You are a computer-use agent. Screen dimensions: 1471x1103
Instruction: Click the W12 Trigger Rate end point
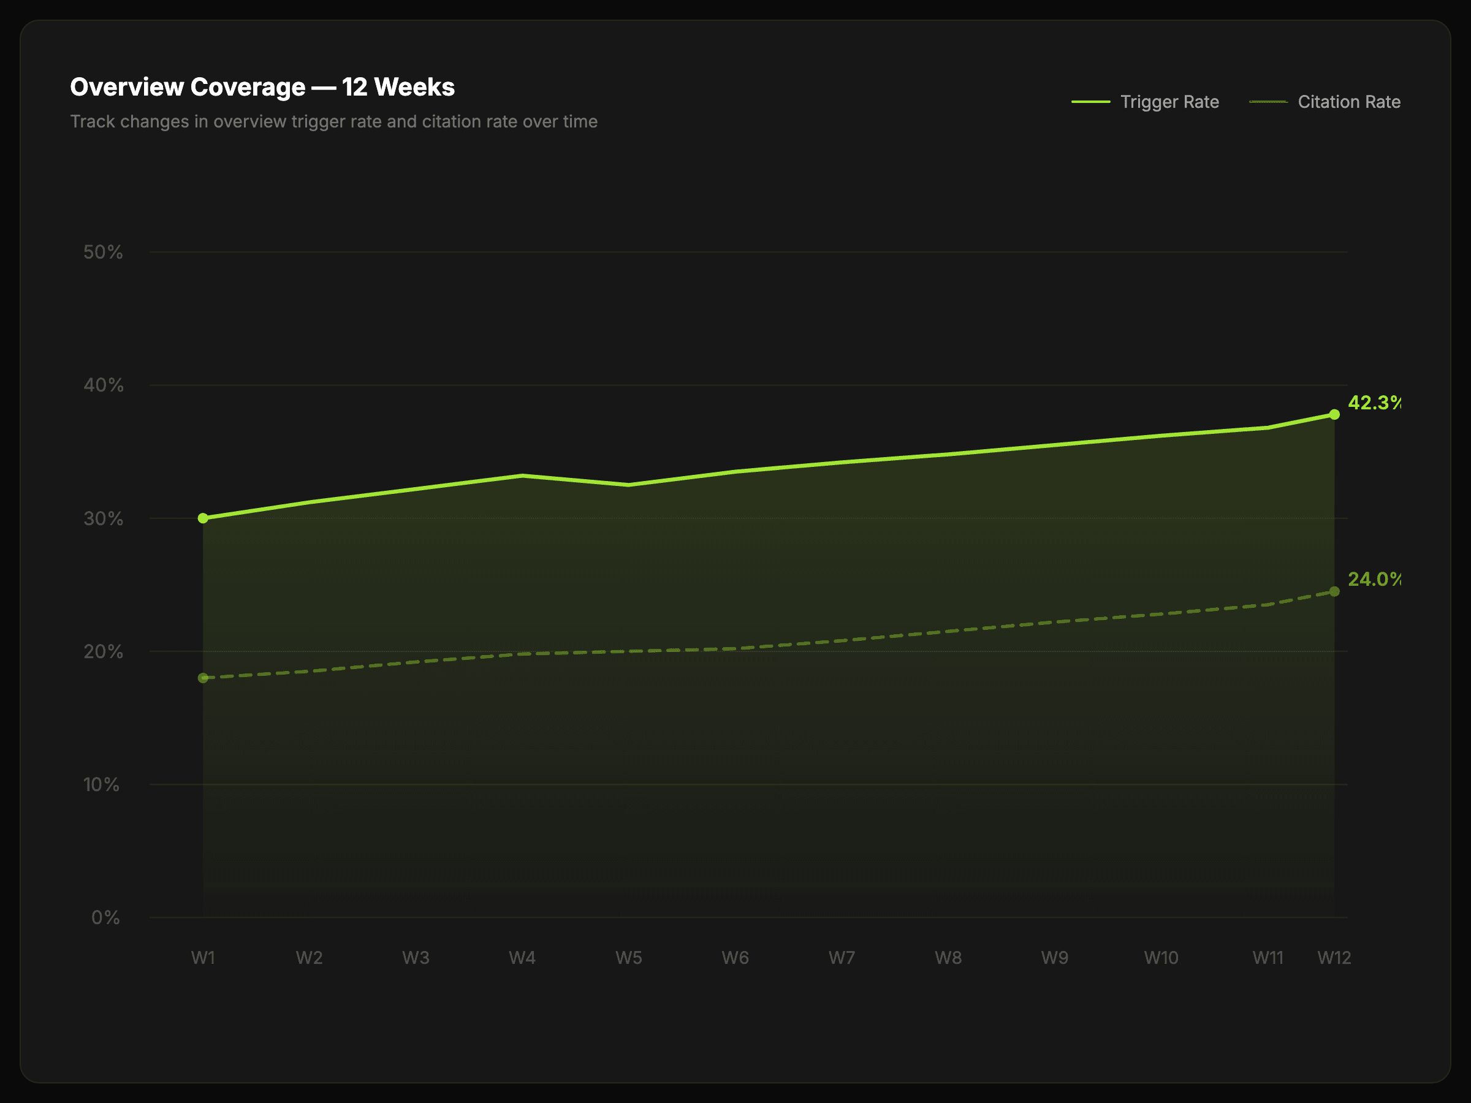[x=1334, y=414]
